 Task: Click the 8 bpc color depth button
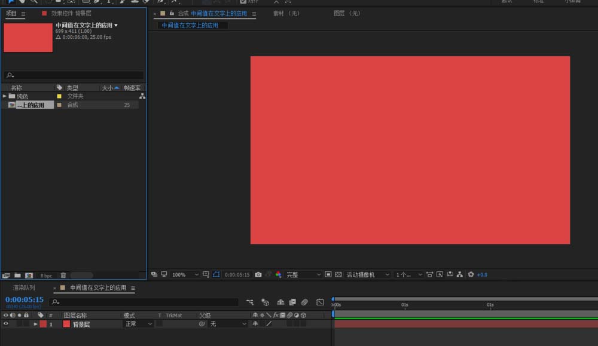tap(46, 275)
